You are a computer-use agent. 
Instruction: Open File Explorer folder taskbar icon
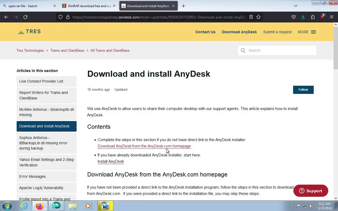click(x=72, y=206)
